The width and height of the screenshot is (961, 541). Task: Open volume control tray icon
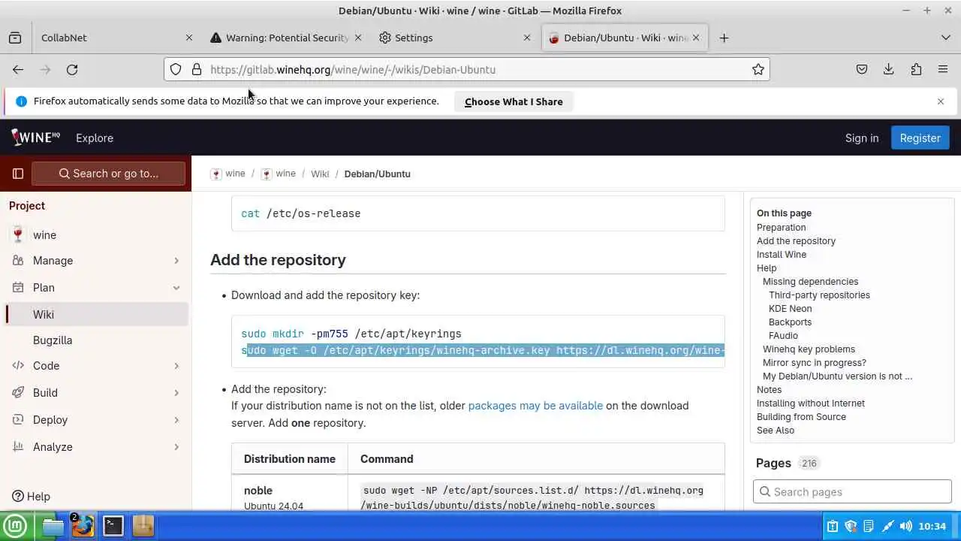point(906,526)
